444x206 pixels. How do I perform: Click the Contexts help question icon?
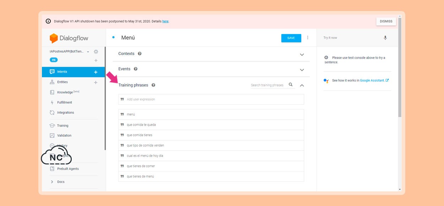pos(140,54)
